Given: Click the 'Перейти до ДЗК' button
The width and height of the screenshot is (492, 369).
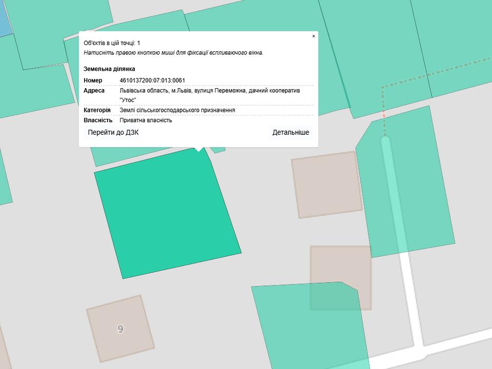Looking at the screenshot, I should pos(113,132).
